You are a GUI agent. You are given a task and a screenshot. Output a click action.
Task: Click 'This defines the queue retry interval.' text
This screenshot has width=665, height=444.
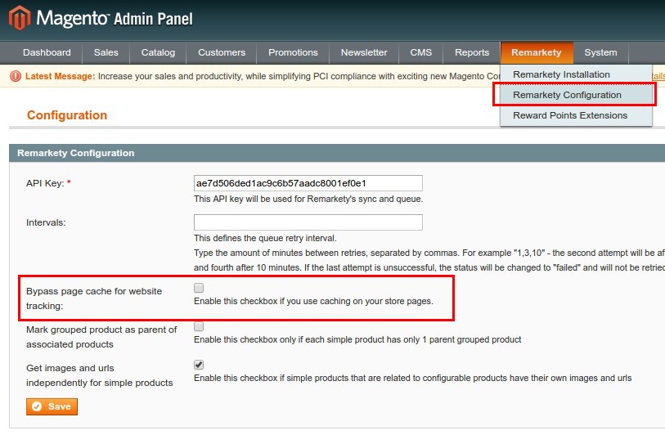(265, 238)
